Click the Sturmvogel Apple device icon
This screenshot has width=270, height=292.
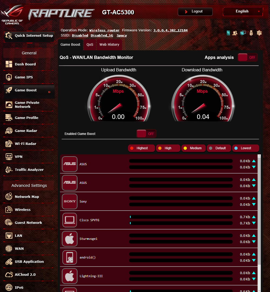[x=70, y=238]
